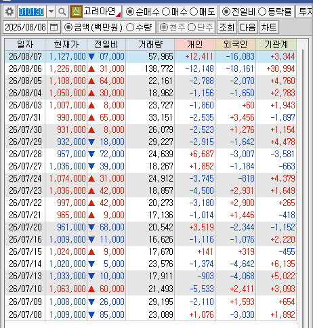
Task: Click the 조회 button
Action: (227, 27)
